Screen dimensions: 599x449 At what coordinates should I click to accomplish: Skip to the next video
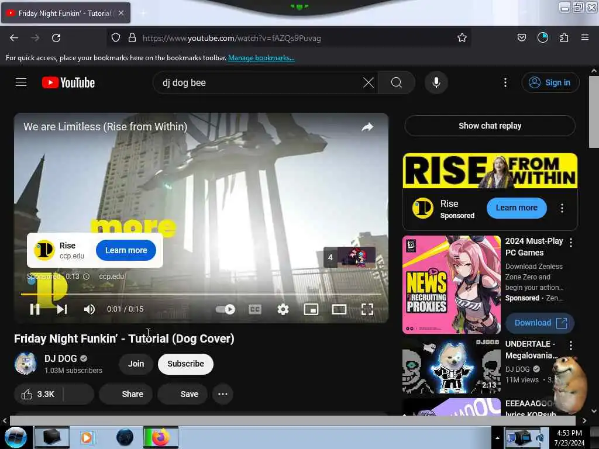tap(62, 309)
